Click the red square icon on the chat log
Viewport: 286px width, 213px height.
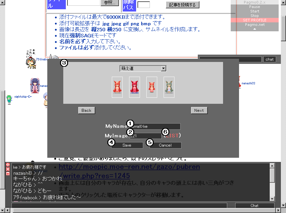pyautogui.click(x=8, y=174)
